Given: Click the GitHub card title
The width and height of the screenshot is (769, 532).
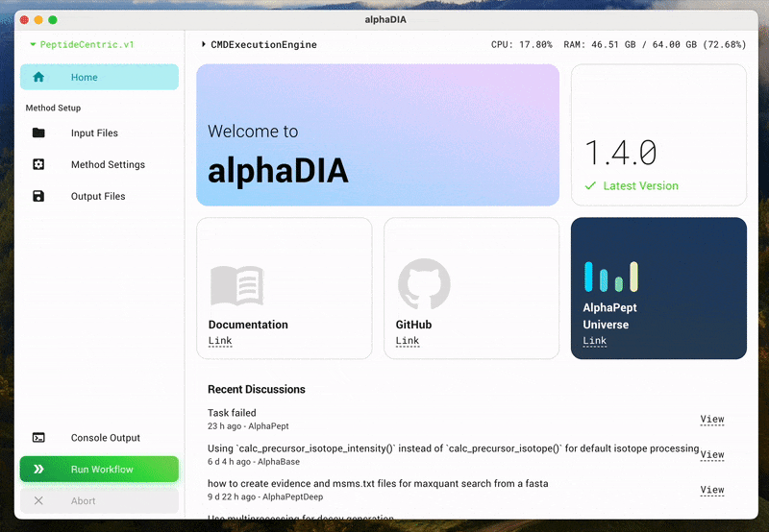Looking at the screenshot, I should [413, 325].
